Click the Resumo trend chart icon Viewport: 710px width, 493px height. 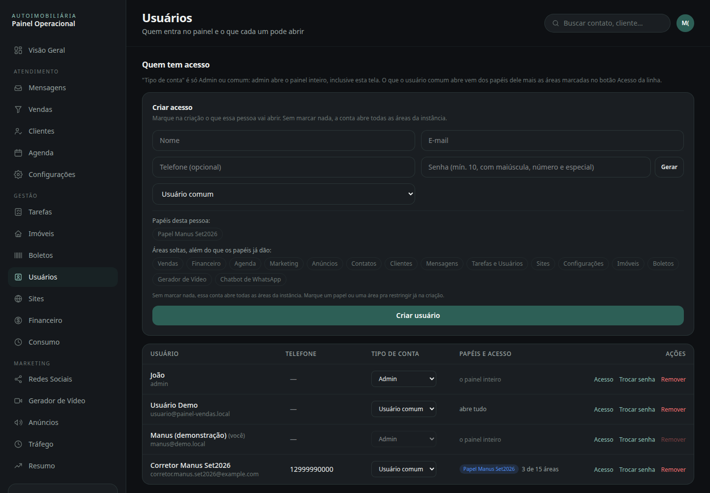tap(18, 466)
